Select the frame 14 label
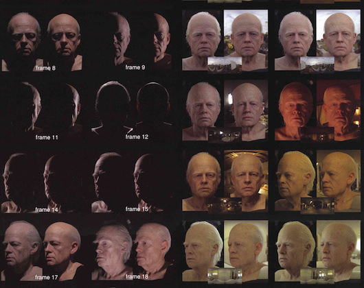 47,210
